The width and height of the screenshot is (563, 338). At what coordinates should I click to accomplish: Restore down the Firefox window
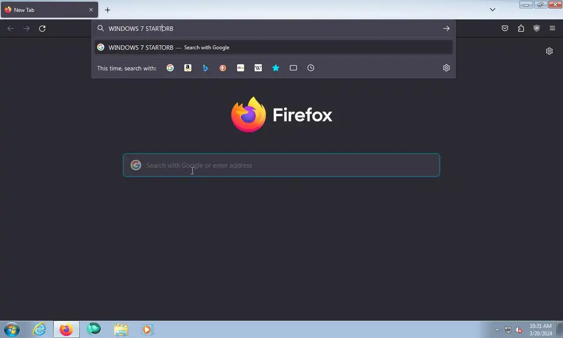click(540, 5)
